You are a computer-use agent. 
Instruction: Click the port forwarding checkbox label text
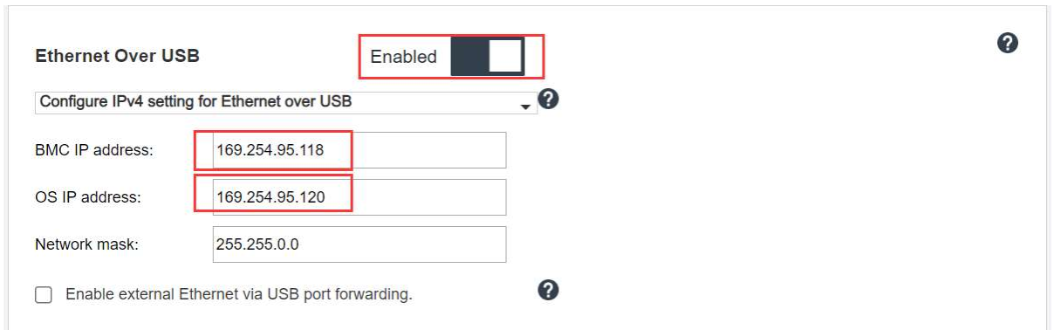pyautogui.click(x=239, y=295)
